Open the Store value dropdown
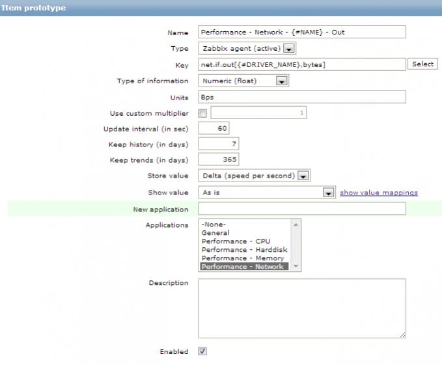 coord(254,176)
